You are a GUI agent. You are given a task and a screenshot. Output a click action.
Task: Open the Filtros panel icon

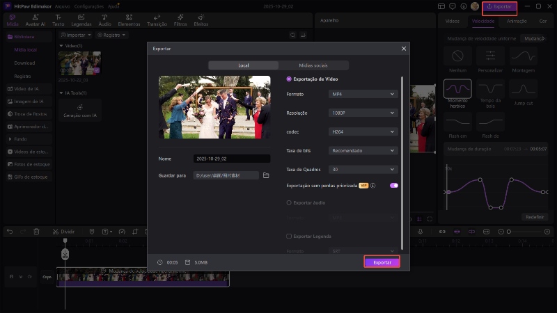tap(180, 19)
